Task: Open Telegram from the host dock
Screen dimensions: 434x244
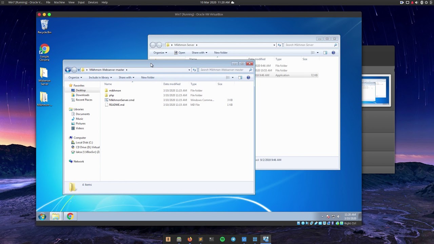Action: tap(233, 239)
